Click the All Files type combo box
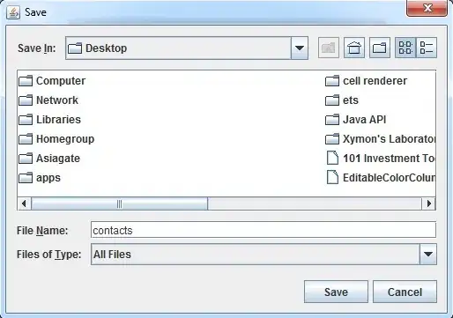453x318 pixels. tap(264, 255)
